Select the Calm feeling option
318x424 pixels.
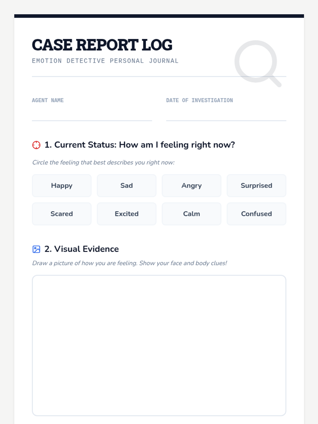(192, 214)
